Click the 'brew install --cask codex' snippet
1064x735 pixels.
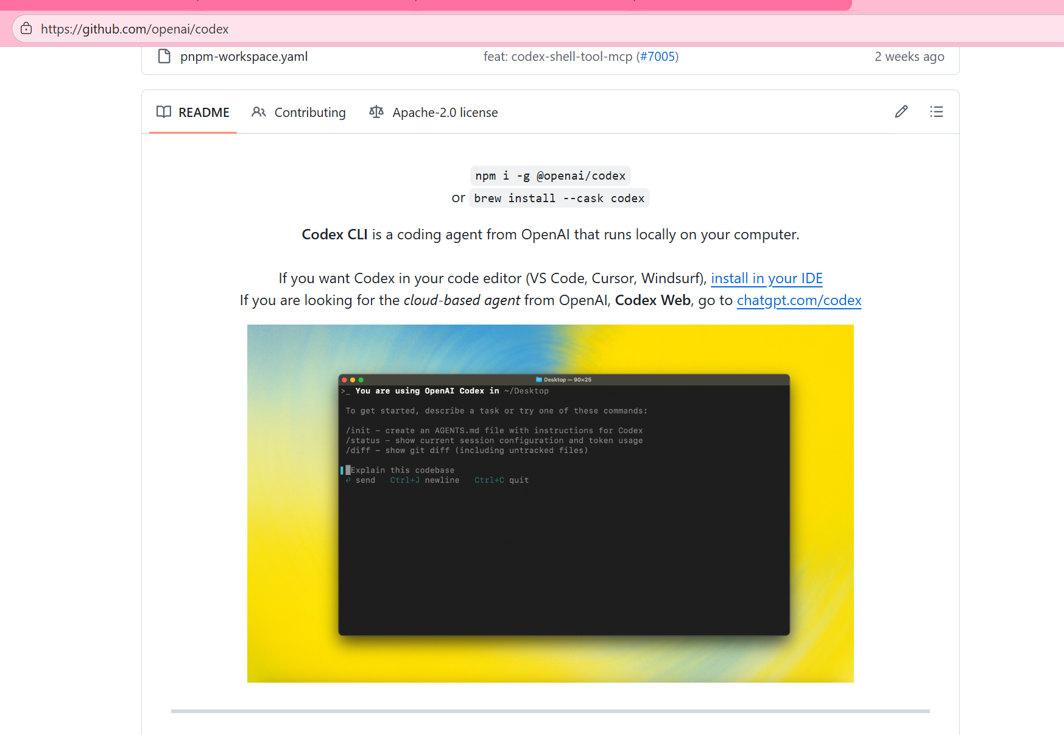[559, 199]
